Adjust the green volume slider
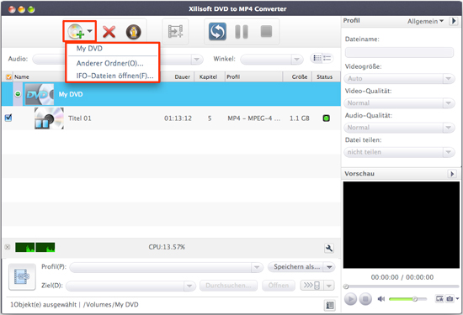463x315 pixels. 407,299
